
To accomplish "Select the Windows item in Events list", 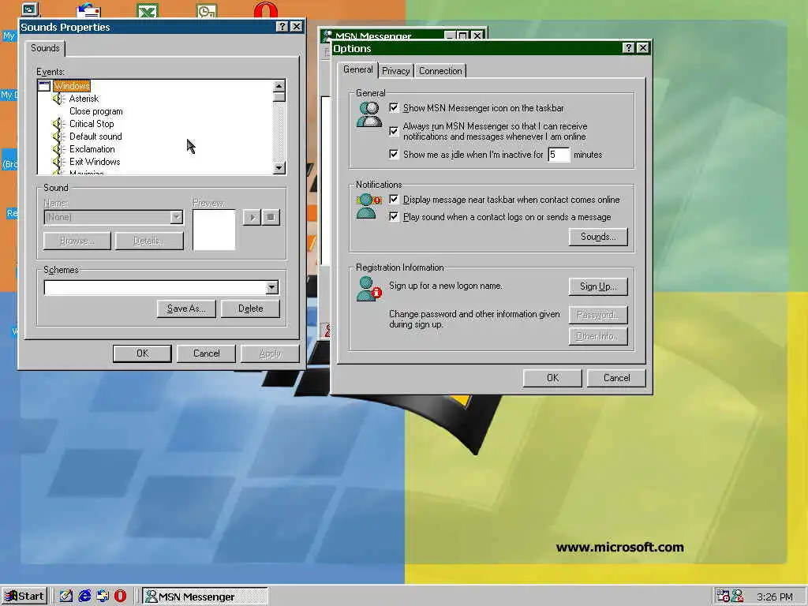I will pos(72,86).
